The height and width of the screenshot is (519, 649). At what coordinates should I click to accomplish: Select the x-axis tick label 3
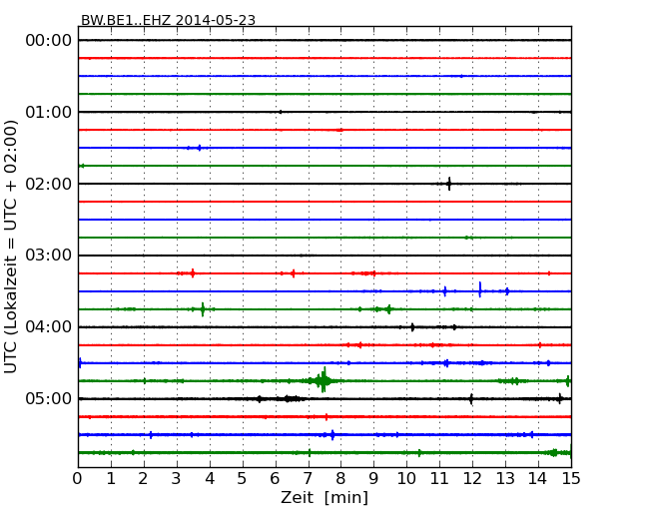pos(177,479)
